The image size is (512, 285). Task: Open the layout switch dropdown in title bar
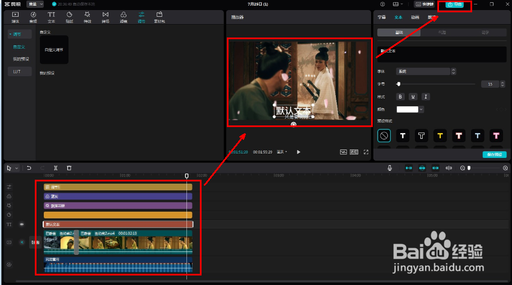click(x=397, y=4)
